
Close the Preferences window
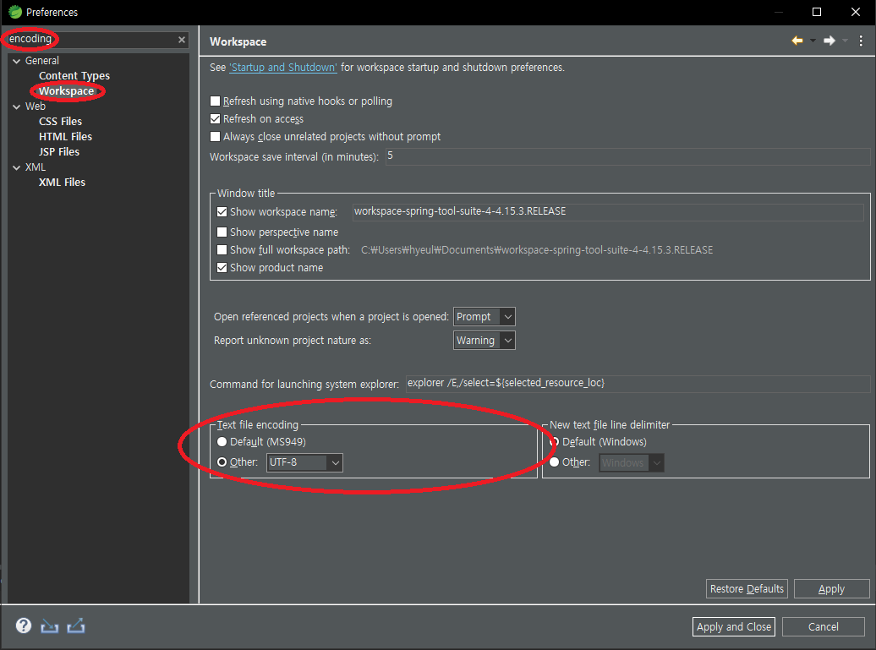[x=856, y=12]
